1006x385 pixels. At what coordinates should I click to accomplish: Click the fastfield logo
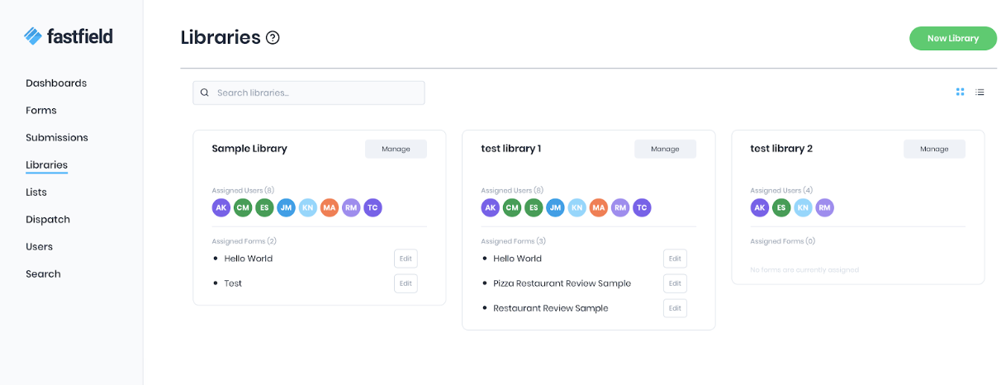point(69,36)
